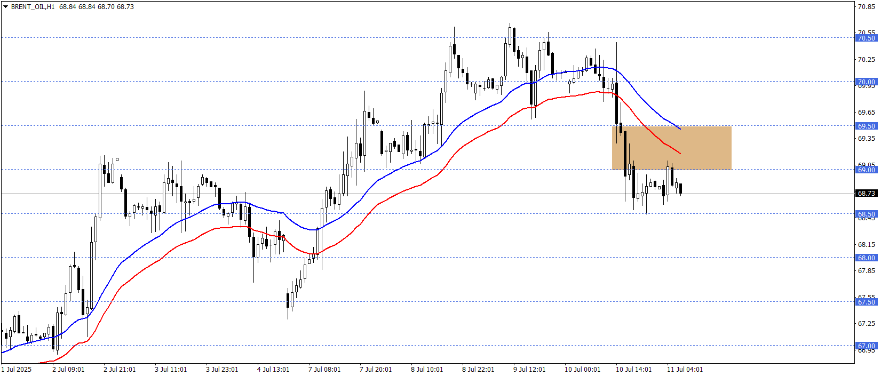Screen dimensions: 881x376
Task: Click the current price label 68.73
Action: [x=866, y=193]
